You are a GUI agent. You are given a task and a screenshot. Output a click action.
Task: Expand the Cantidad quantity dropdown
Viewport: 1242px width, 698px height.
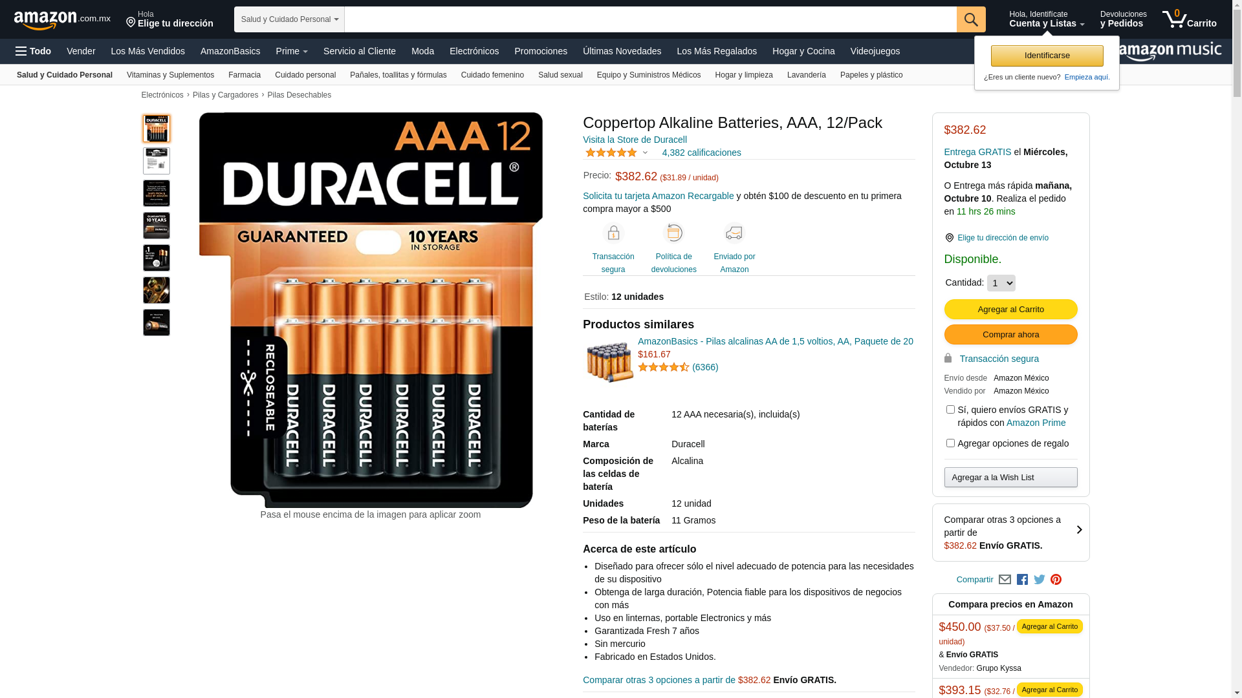[1001, 283]
